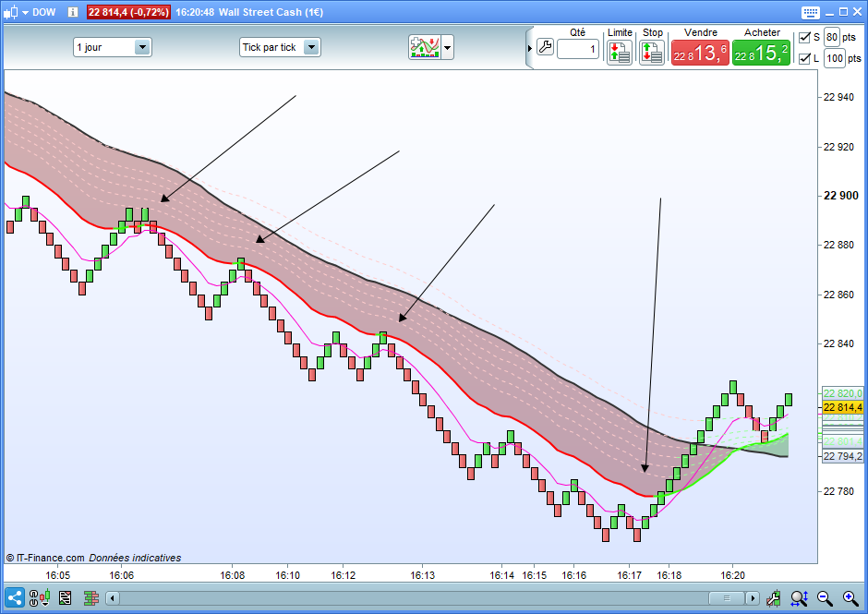Open the 'Tick par tick' dropdown

click(280, 47)
